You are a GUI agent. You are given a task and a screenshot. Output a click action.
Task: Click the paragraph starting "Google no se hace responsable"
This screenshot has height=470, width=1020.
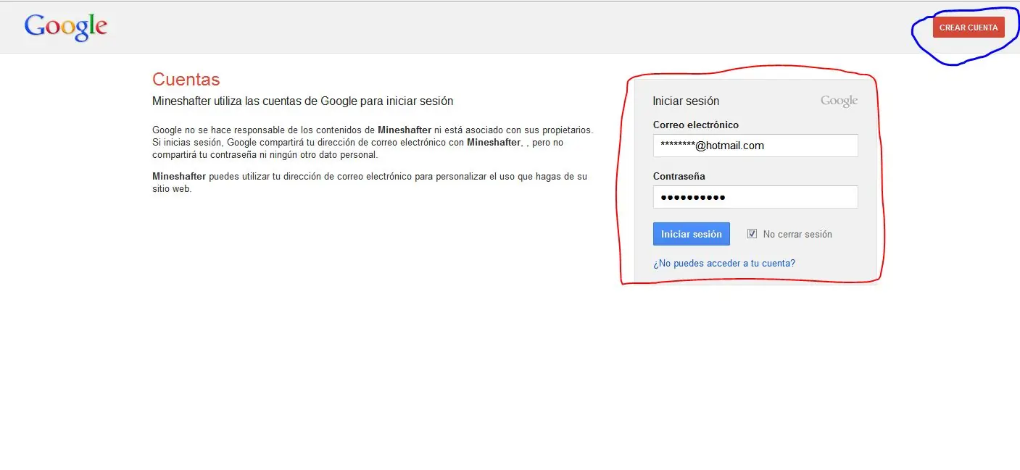click(373, 143)
